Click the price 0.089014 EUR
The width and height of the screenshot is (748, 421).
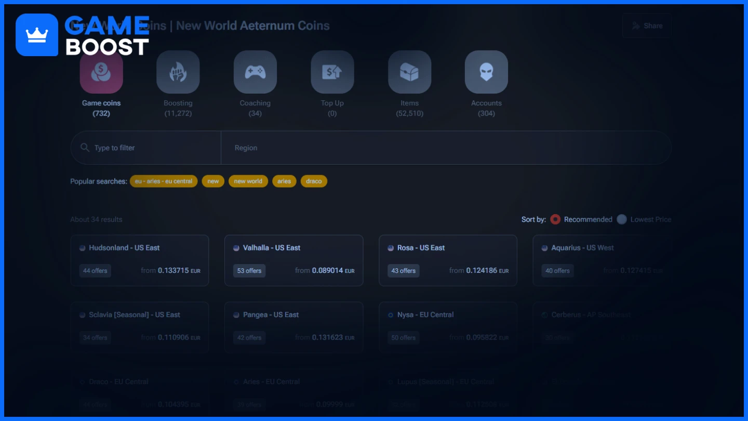point(333,271)
